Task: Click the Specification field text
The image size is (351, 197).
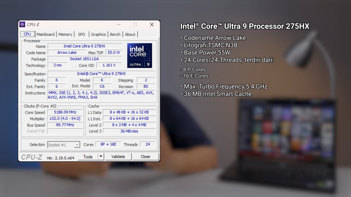Action: point(101,74)
